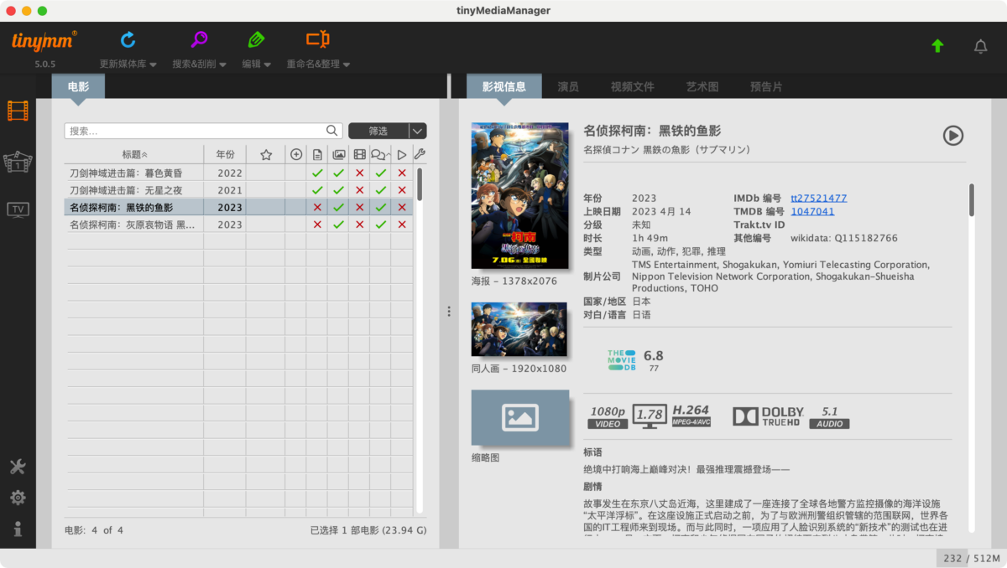Viewport: 1007px width, 568px height.
Task: Switch to the 影视信息 tab
Action: click(504, 86)
